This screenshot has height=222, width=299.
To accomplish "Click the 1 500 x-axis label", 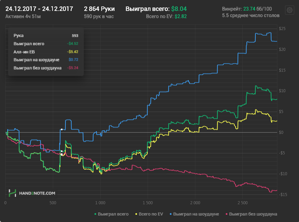I will click(148, 203).
